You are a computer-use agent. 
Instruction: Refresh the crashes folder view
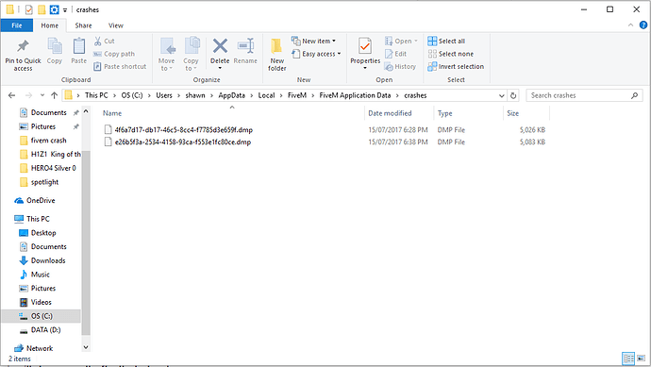pyautogui.click(x=513, y=95)
